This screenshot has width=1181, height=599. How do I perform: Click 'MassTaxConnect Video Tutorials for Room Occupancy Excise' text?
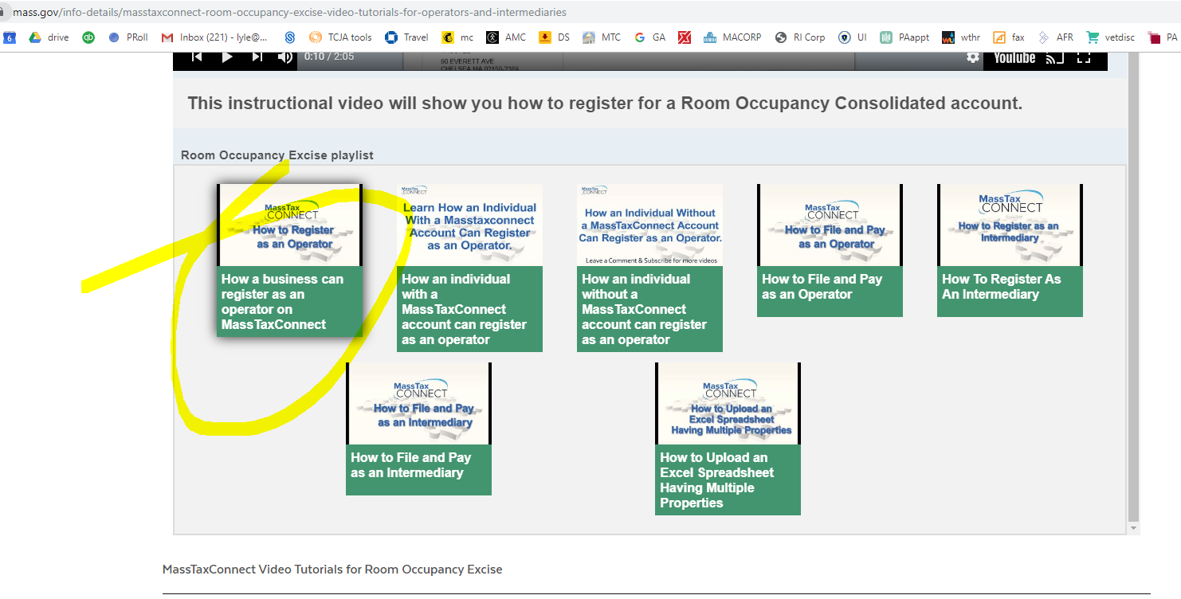[x=332, y=570]
